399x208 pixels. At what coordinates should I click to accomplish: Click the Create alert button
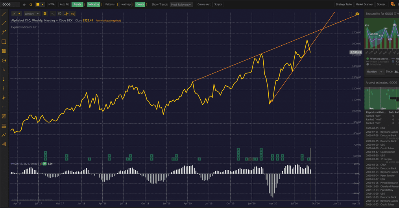point(204,4)
